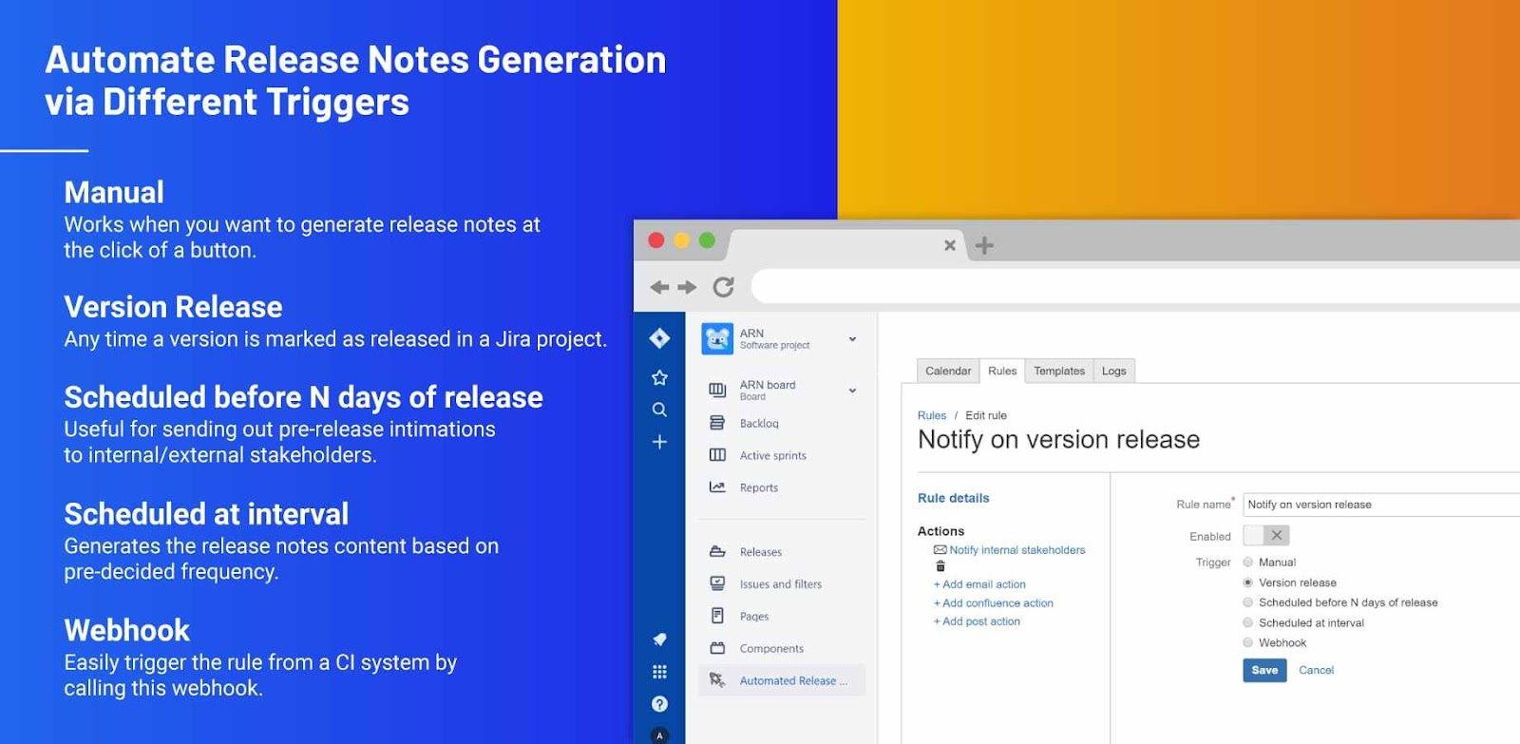Click the Rules breadcrumb link
Image resolution: width=1520 pixels, height=744 pixels.
coord(932,415)
